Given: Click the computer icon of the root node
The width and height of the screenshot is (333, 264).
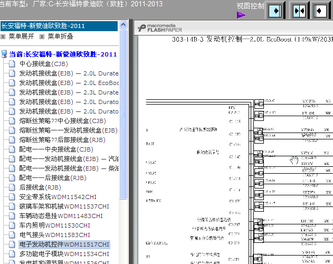Looking at the screenshot, I should 4,54.
